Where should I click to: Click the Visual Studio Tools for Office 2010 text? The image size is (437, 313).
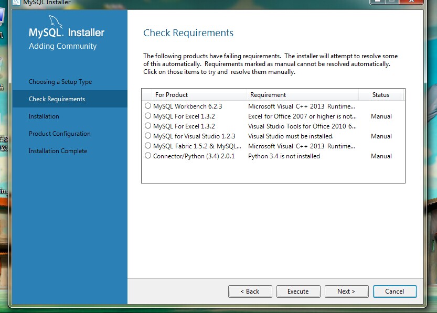pyautogui.click(x=302, y=126)
